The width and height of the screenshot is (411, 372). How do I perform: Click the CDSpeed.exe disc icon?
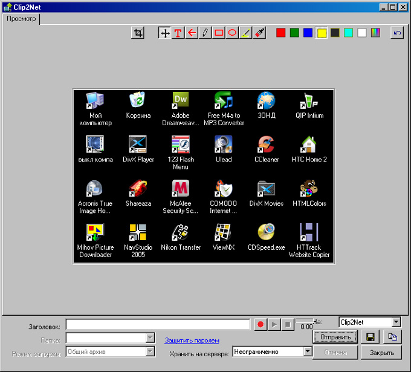266,232
